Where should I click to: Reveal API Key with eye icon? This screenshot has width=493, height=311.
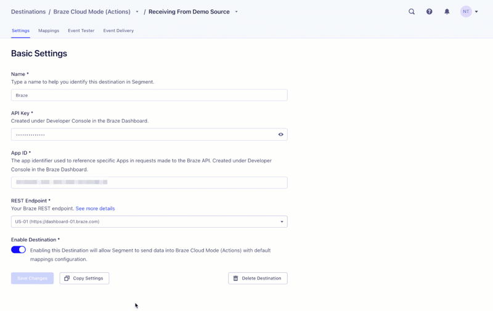point(281,135)
